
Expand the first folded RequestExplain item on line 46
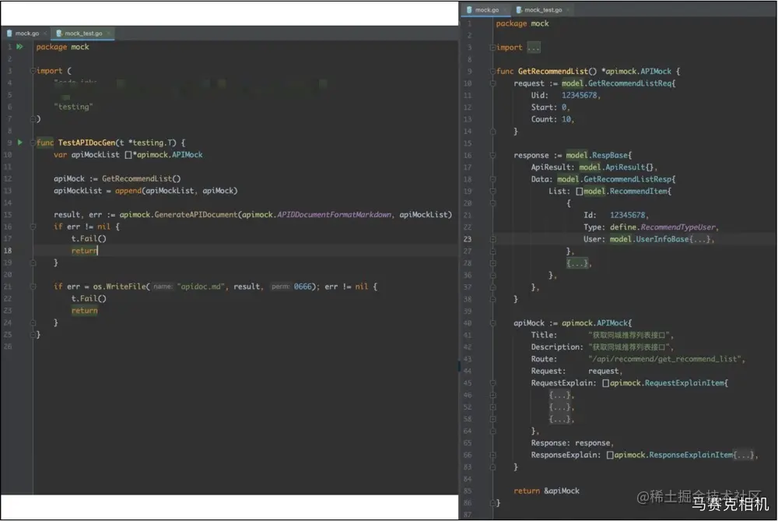click(x=492, y=396)
